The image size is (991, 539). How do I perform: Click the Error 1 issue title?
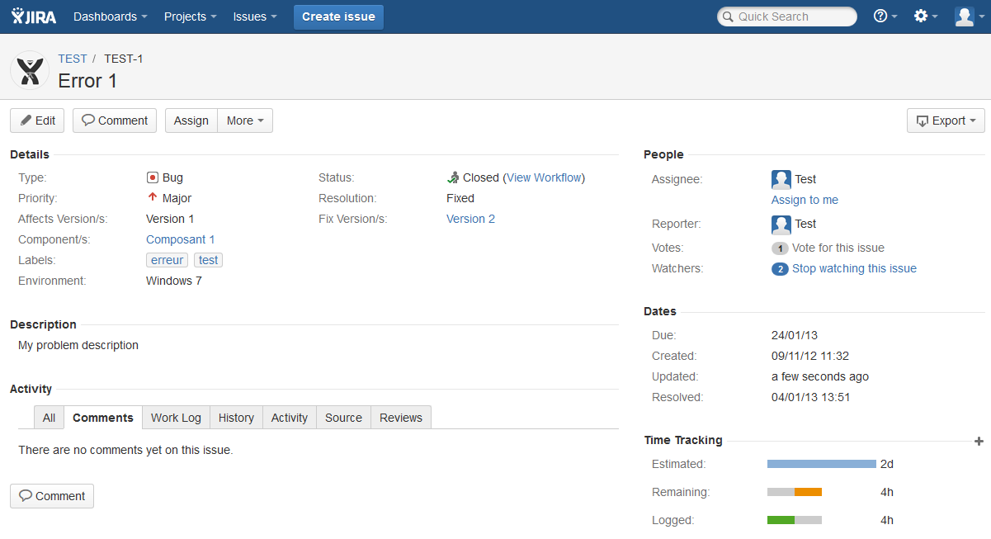[87, 81]
